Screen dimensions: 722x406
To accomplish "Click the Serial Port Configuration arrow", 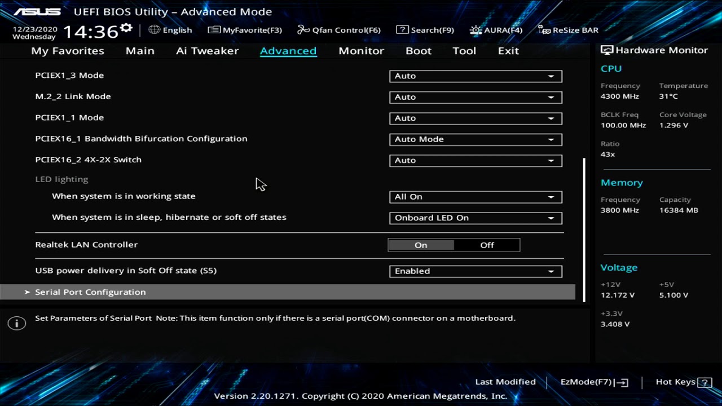I will pos(27,292).
